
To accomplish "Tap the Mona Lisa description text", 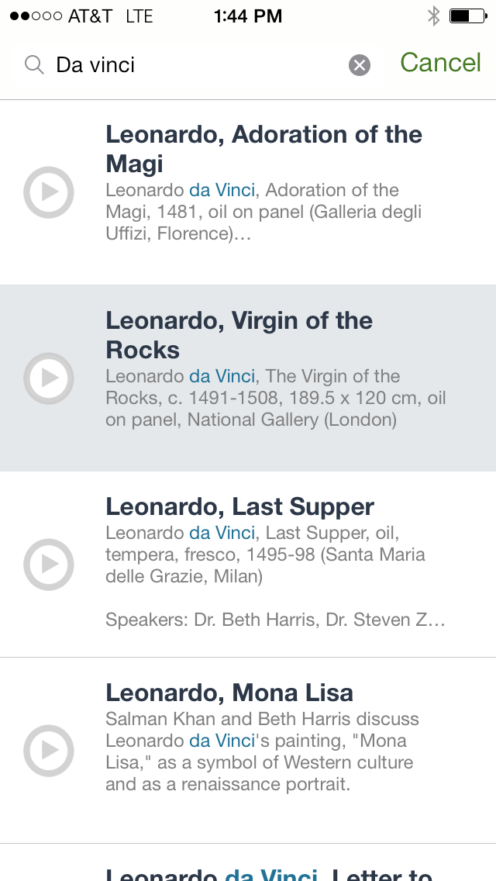I will pyautogui.click(x=262, y=751).
